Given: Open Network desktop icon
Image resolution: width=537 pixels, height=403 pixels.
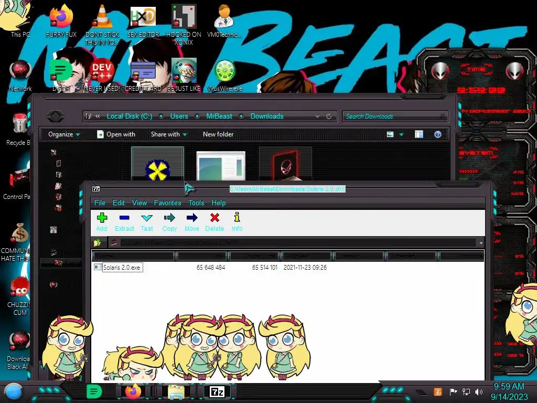Looking at the screenshot, I should (x=20, y=76).
